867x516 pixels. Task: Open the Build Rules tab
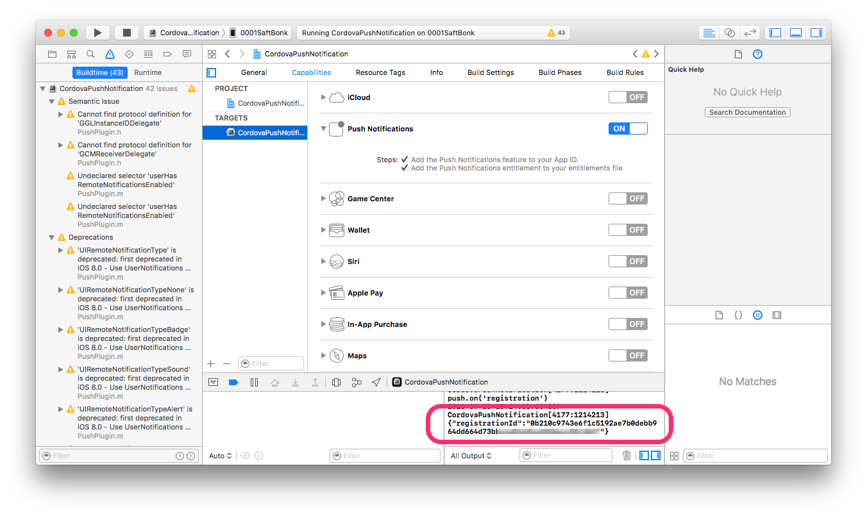(625, 72)
